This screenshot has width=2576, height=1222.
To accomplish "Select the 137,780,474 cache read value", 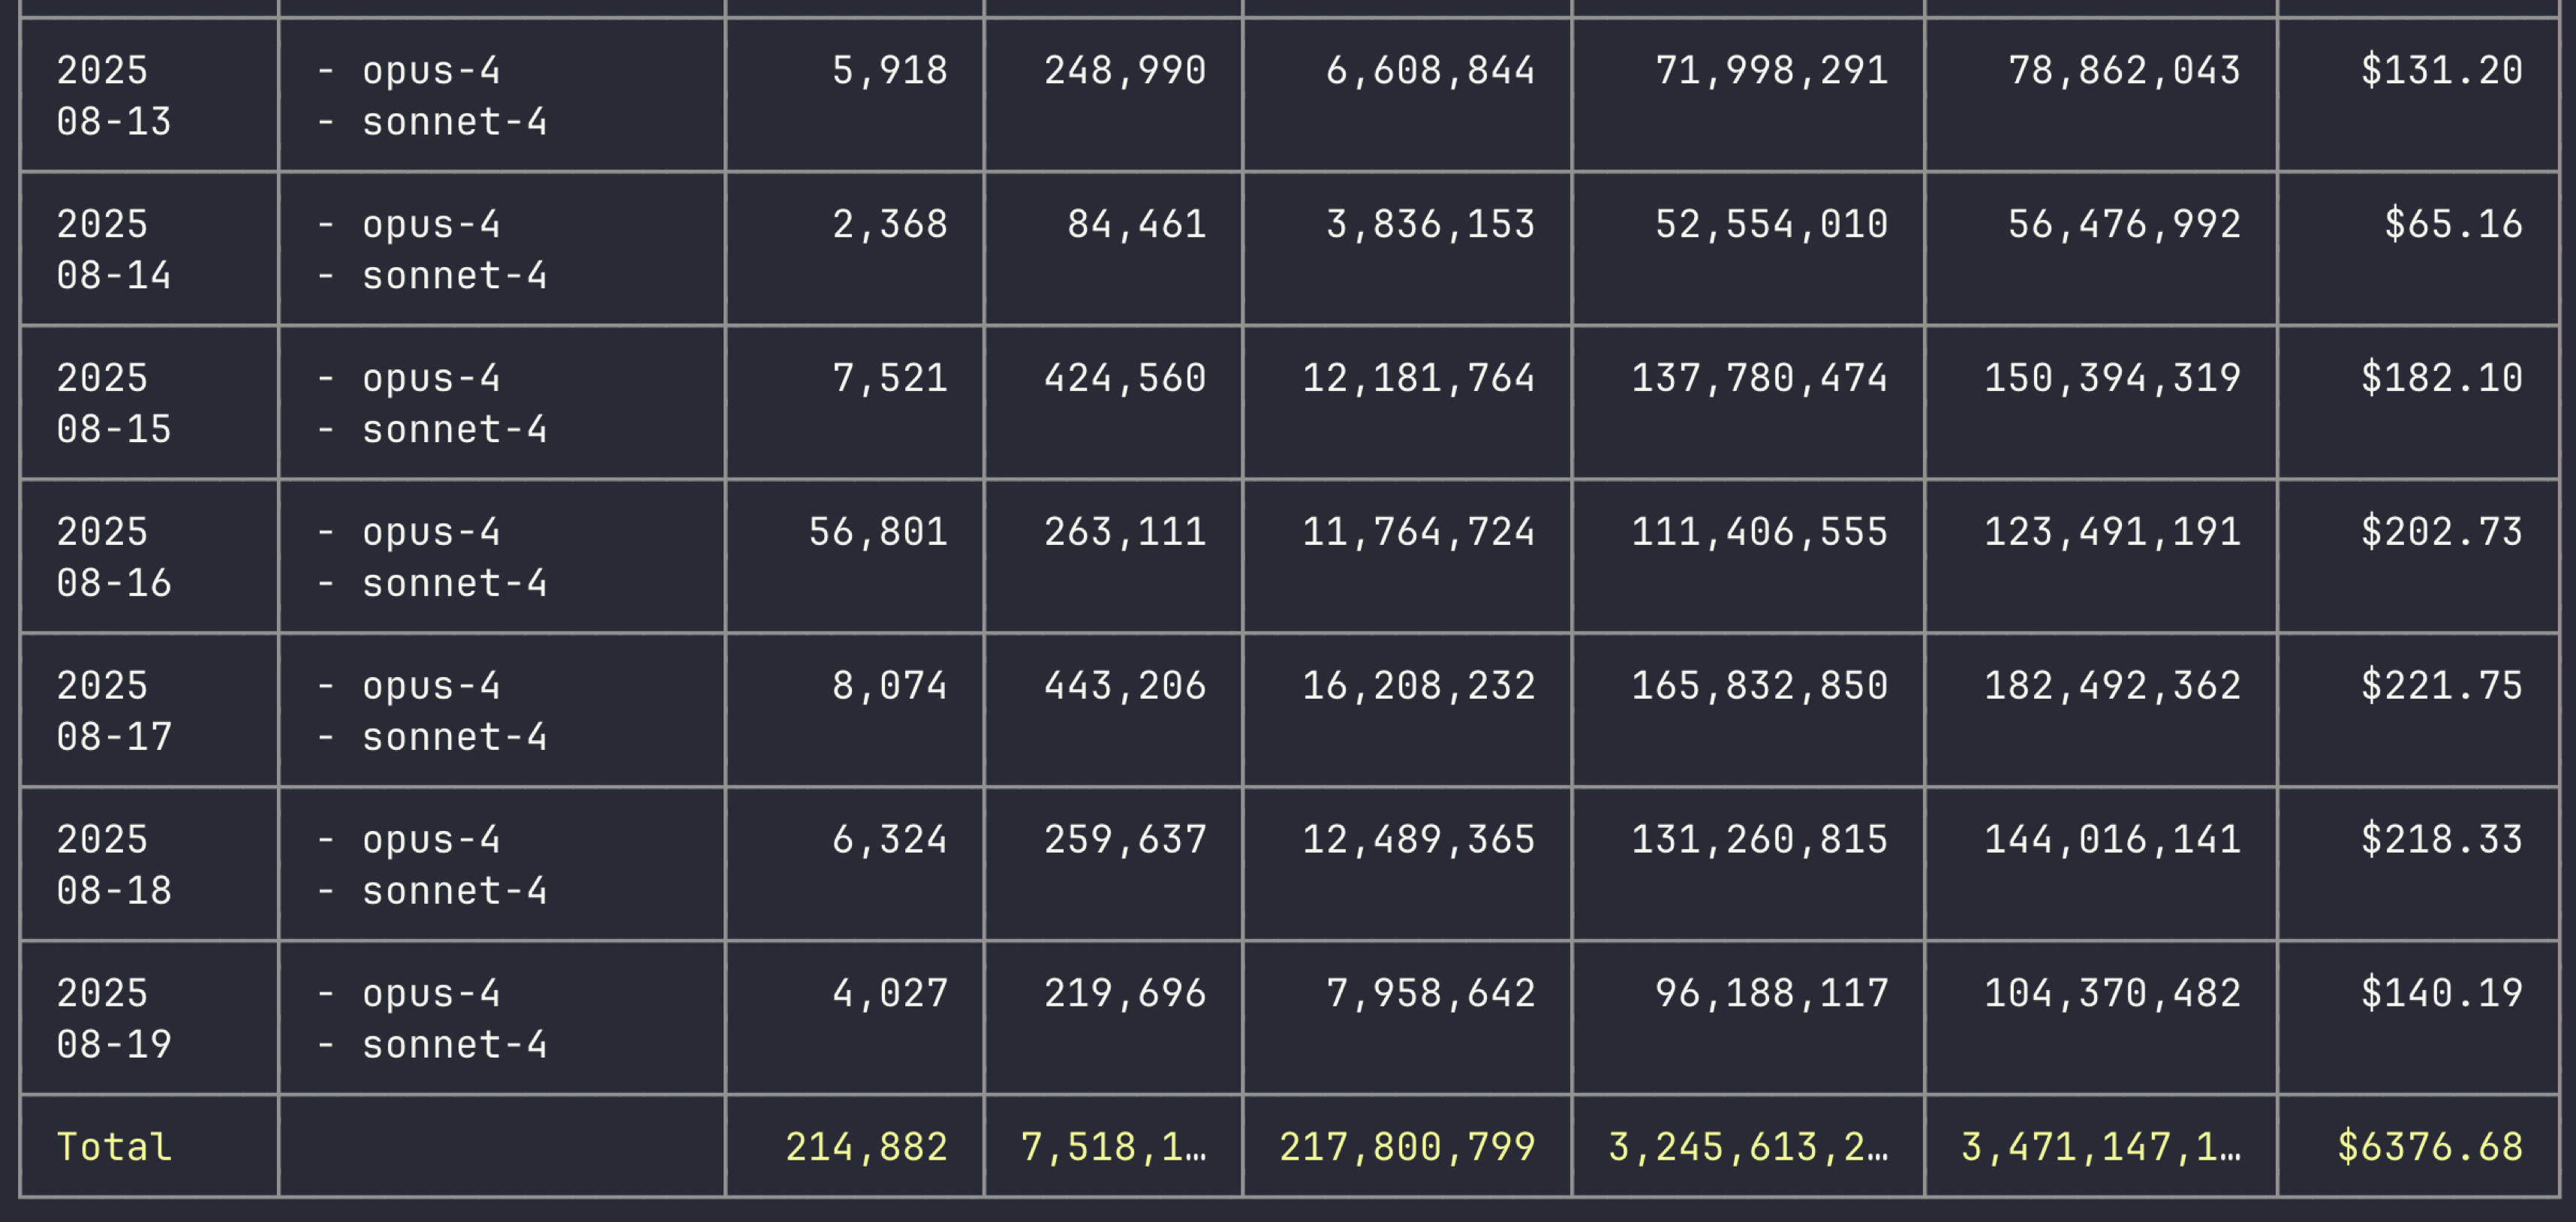I will (x=1759, y=379).
